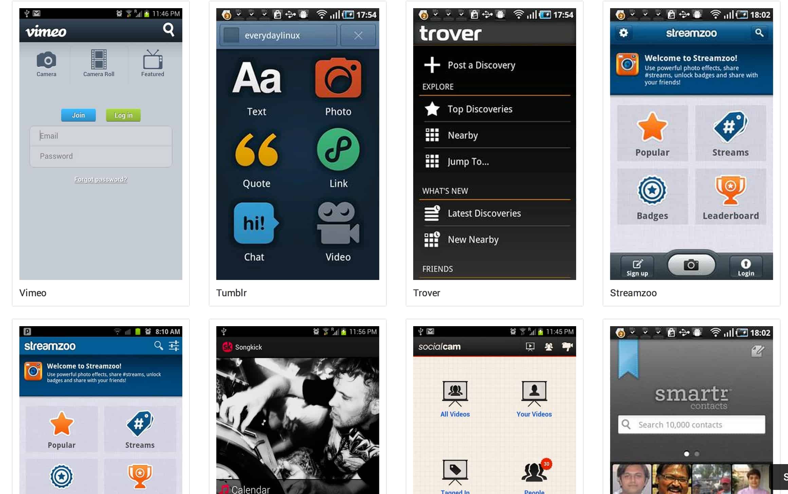Click Trover Post a Discovery icon
This screenshot has width=788, height=494.
(x=433, y=64)
